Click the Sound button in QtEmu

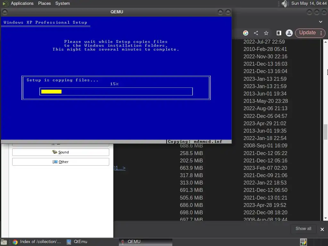coord(61,152)
